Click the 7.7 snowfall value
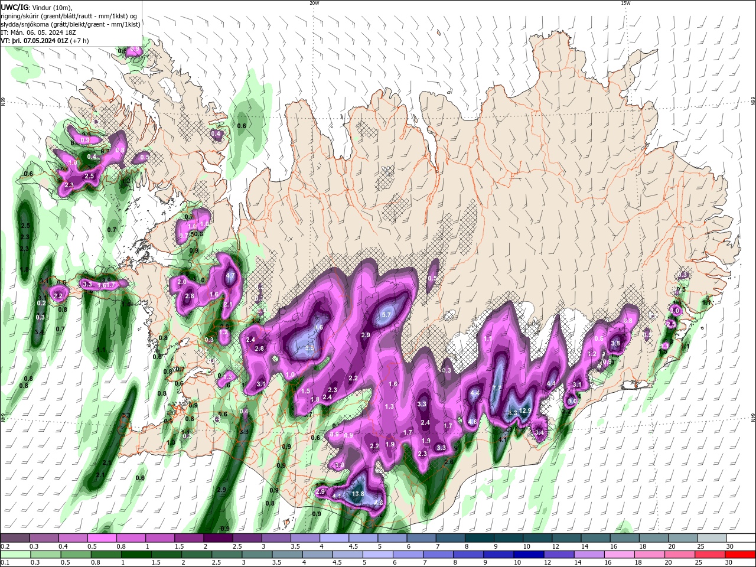Image resolution: width=756 pixels, height=567 pixels. [x=497, y=388]
